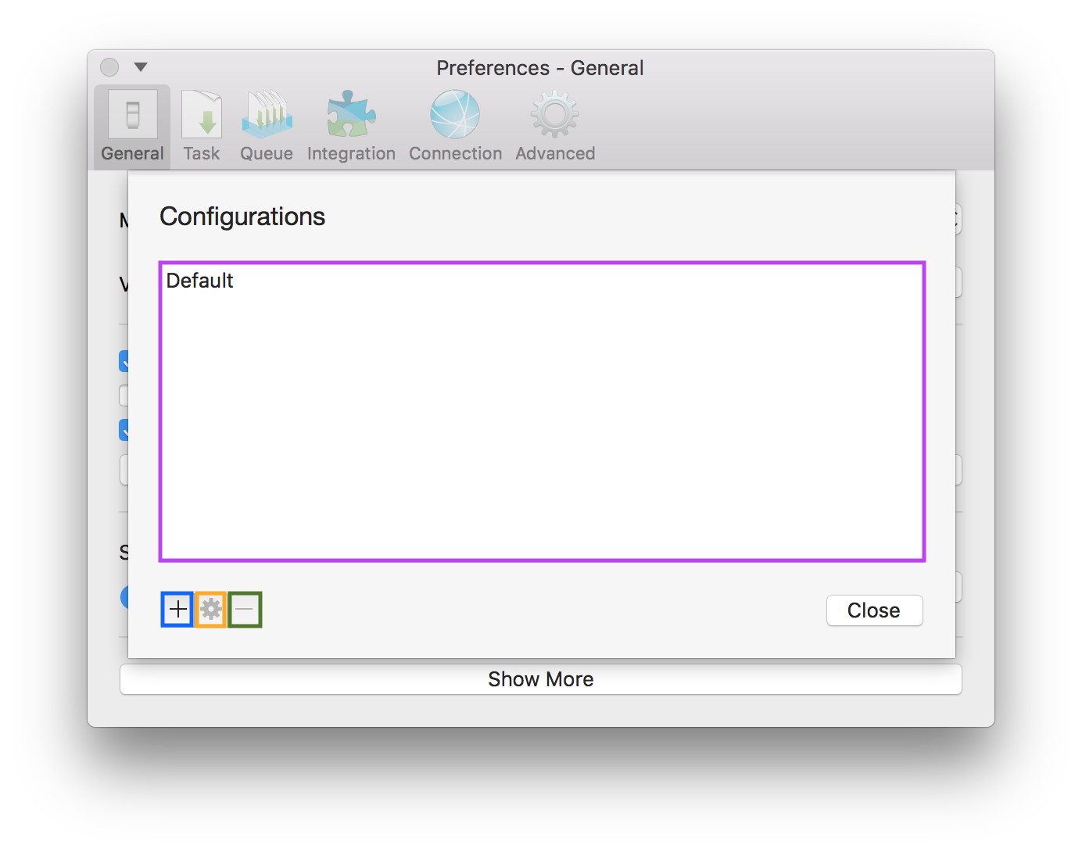Viewport: 1082px width, 852px height.
Task: Click the Close button on the Configurations sheet
Action: pyautogui.click(x=874, y=610)
